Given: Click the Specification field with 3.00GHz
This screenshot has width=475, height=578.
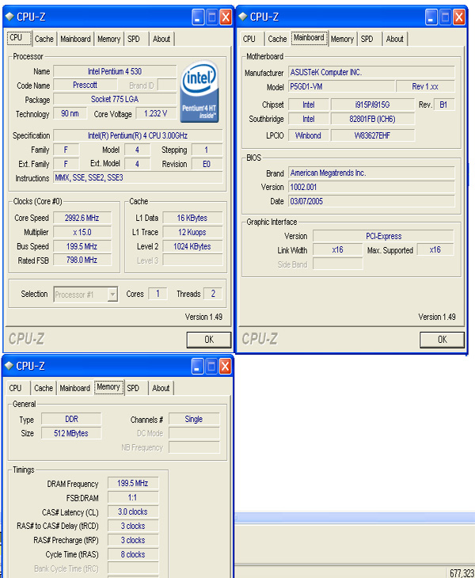Looking at the screenshot, I should click(138, 135).
